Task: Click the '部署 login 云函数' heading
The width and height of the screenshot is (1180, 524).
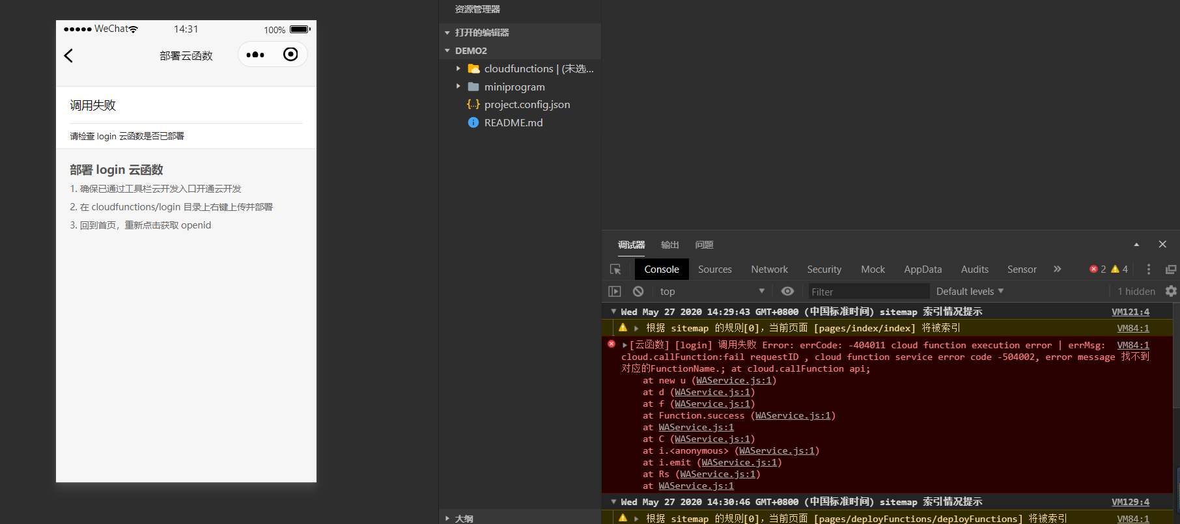Action: click(117, 170)
